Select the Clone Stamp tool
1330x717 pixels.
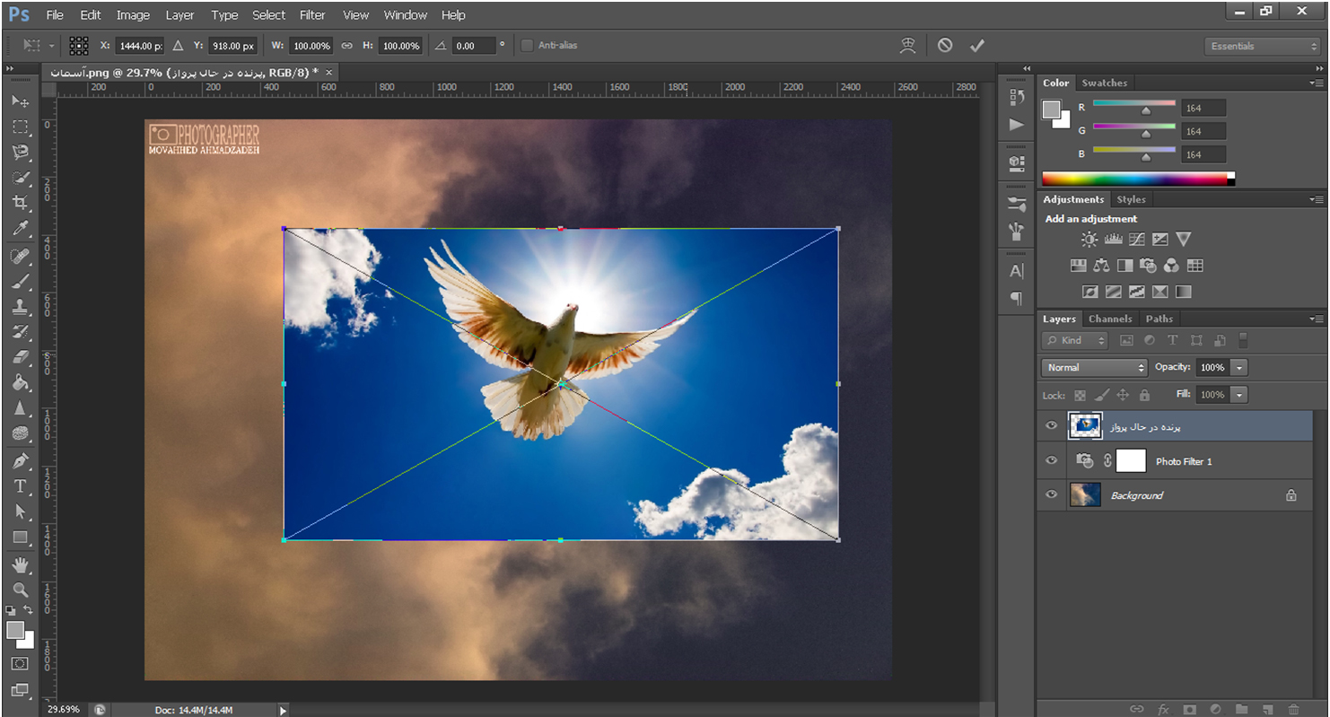[21, 307]
